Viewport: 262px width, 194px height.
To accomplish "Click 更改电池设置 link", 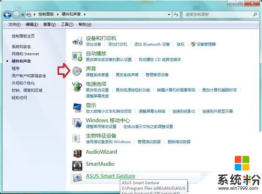I will [x=97, y=90].
